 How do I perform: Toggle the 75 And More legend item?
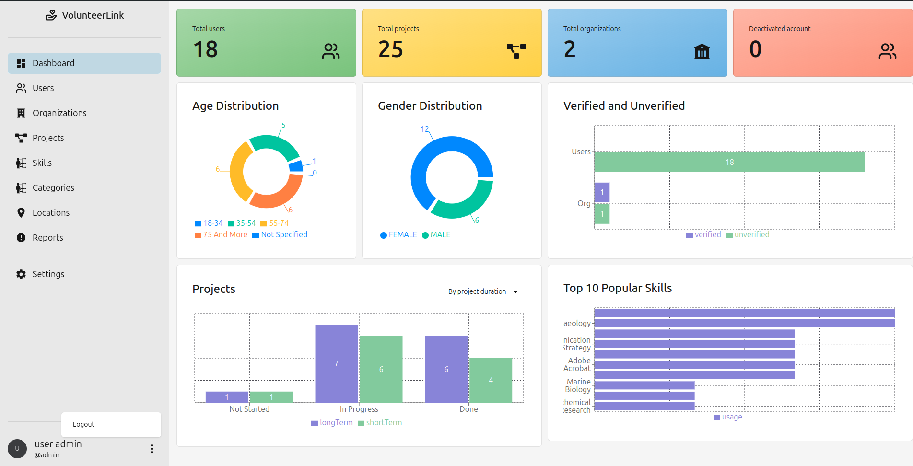click(221, 235)
